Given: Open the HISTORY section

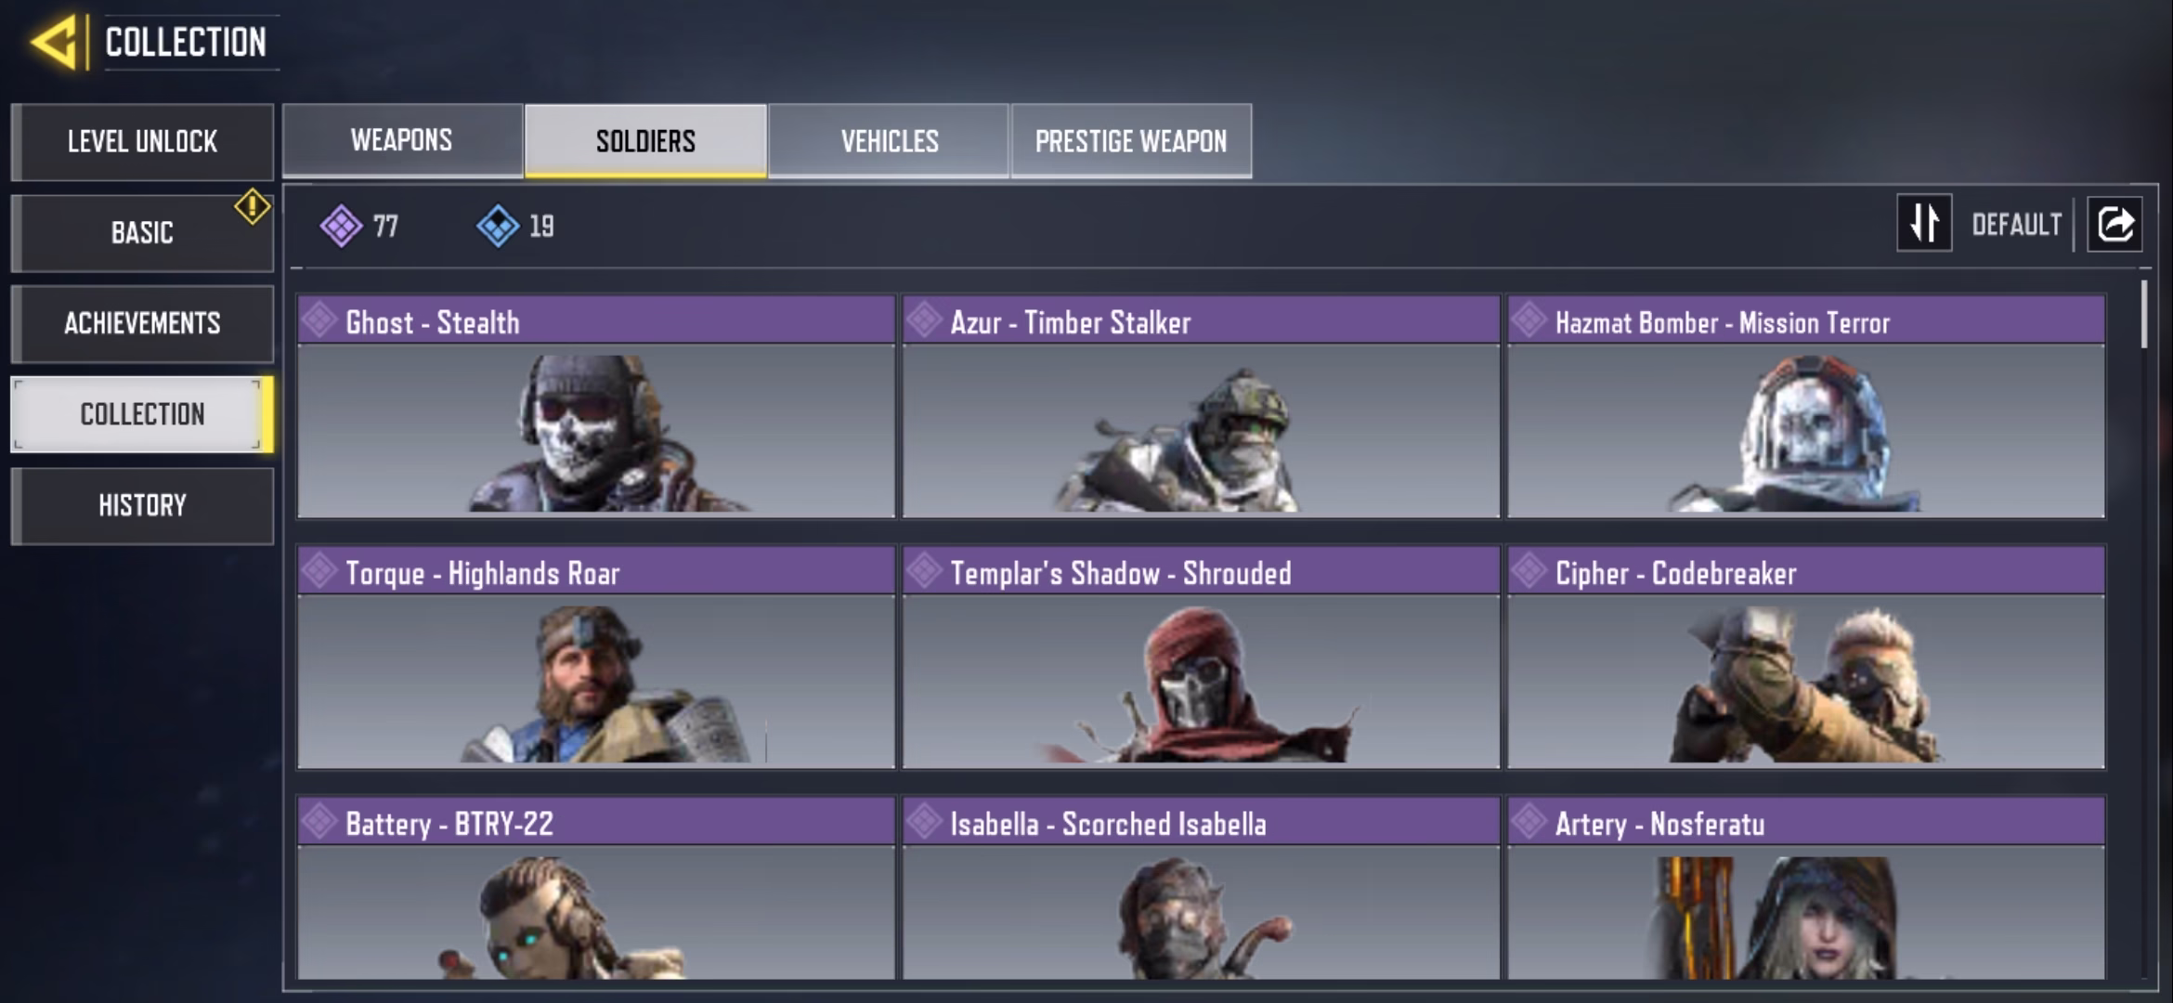Looking at the screenshot, I should pyautogui.click(x=142, y=505).
